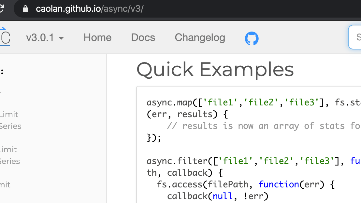361x203 pixels.
Task: Click the '(err, results) {' code line
Action: click(187, 114)
